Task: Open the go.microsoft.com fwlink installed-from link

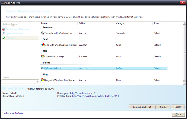Action: pos(96,96)
